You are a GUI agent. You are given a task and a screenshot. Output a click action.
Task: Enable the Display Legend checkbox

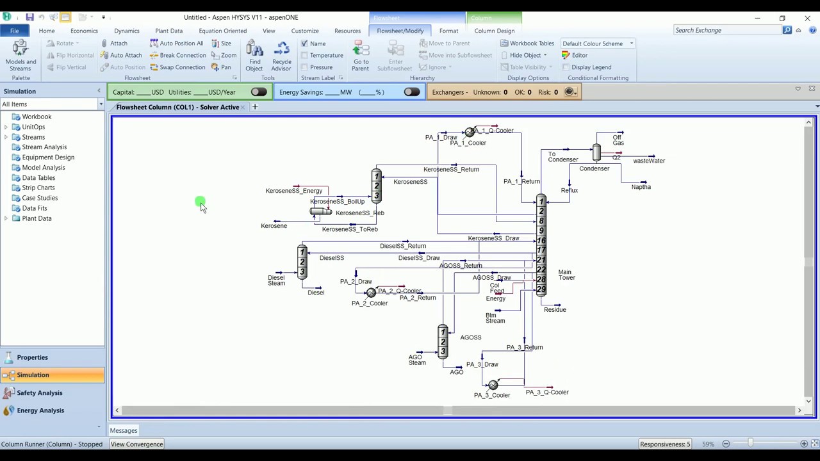566,67
